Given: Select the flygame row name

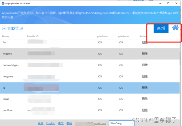Looking at the screenshot, I should (x=7, y=54).
